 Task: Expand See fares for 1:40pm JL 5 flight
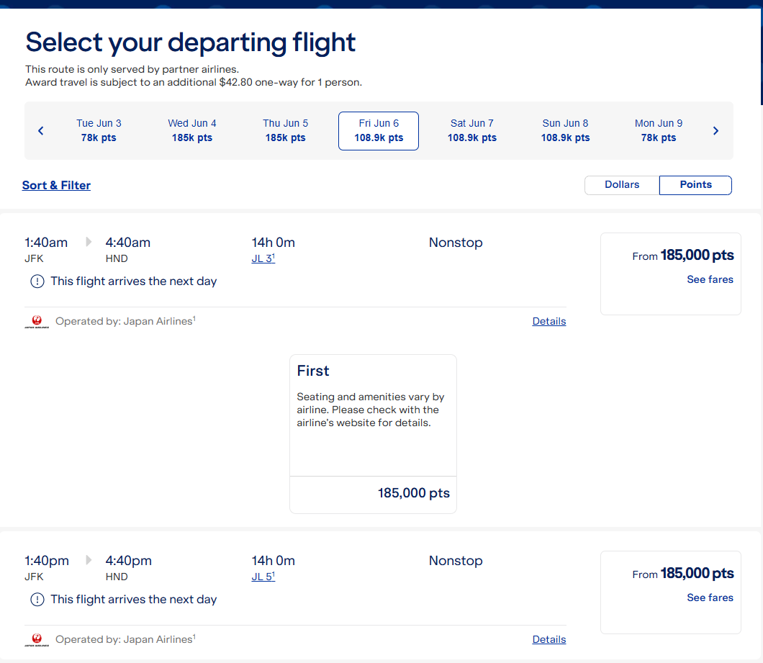pyautogui.click(x=710, y=597)
